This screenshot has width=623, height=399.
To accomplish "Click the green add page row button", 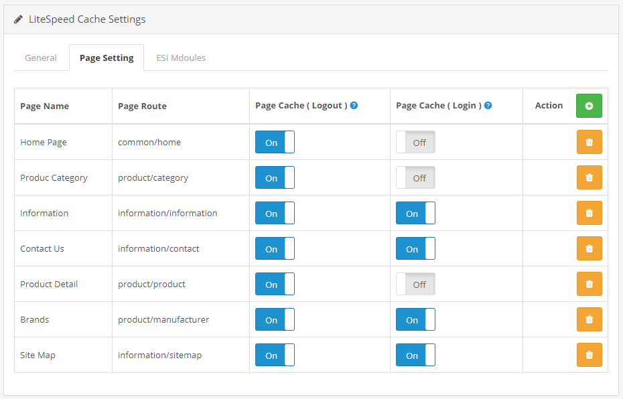I will click(589, 106).
